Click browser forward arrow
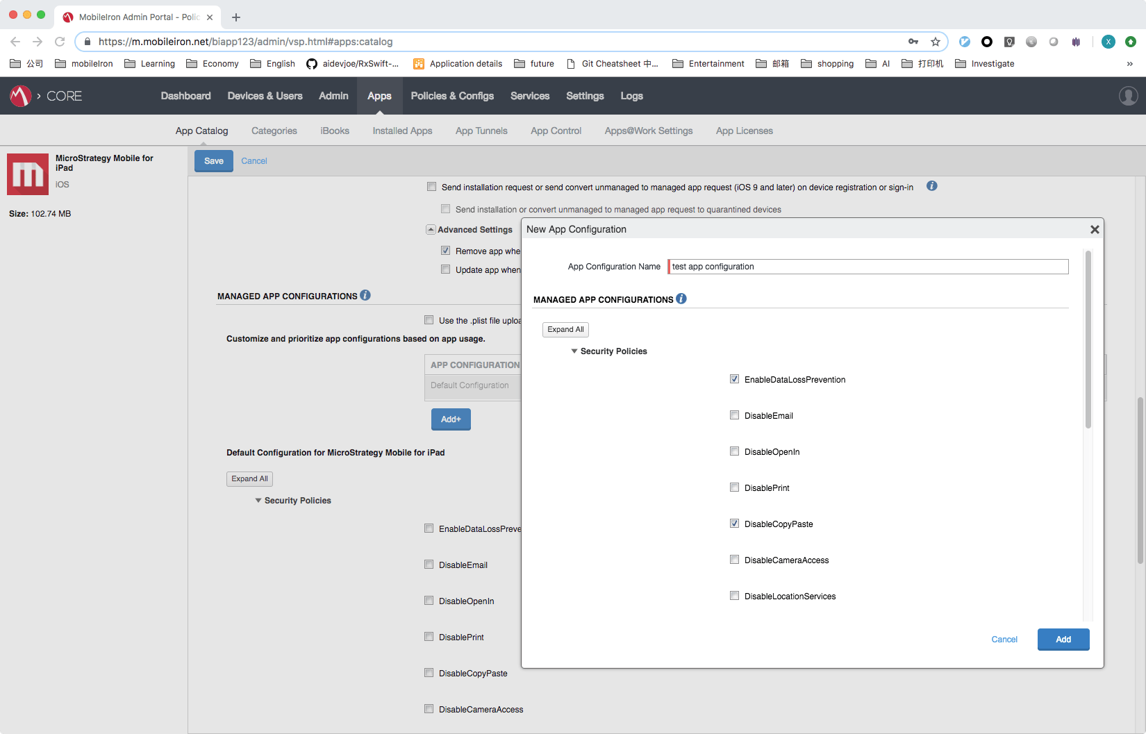Image resolution: width=1146 pixels, height=734 pixels. point(38,42)
